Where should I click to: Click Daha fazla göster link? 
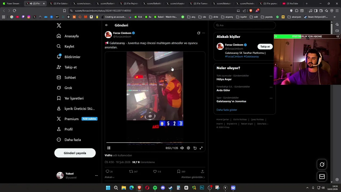click(x=227, y=110)
